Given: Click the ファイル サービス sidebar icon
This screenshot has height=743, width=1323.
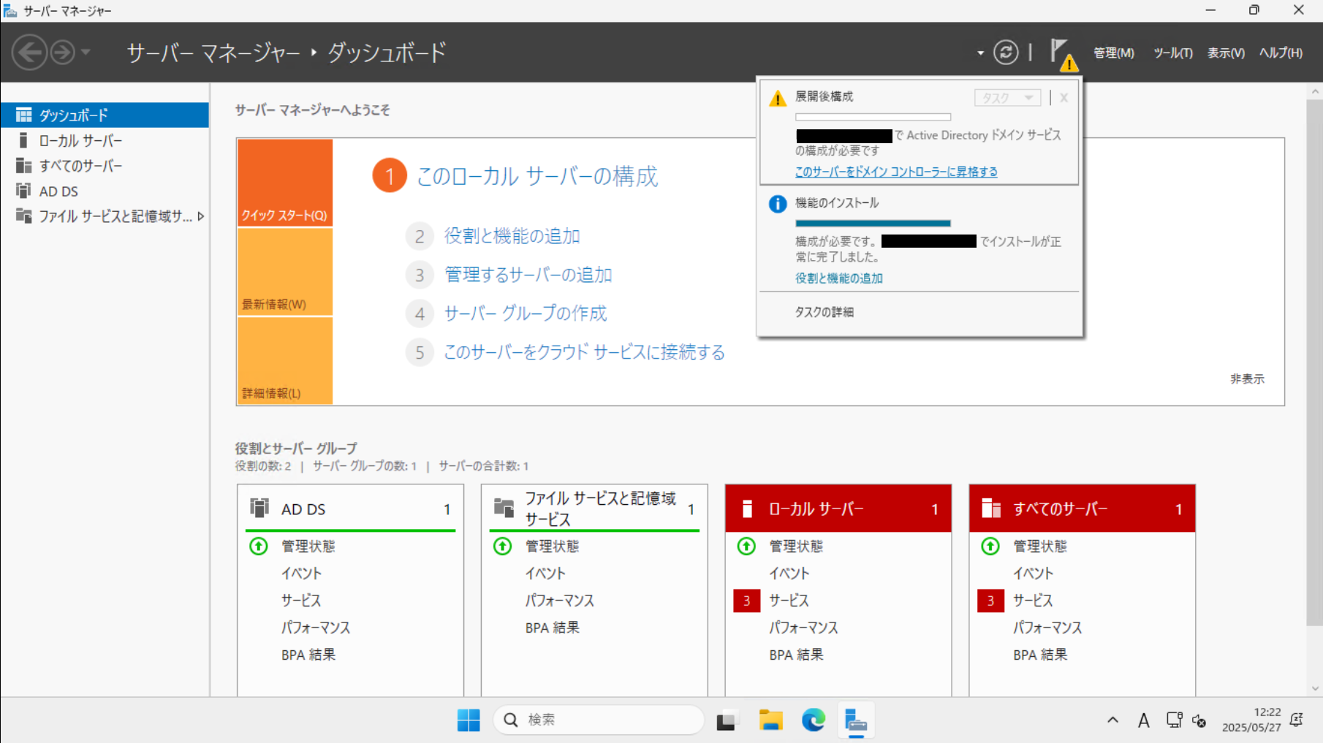Looking at the screenshot, I should coord(23,216).
